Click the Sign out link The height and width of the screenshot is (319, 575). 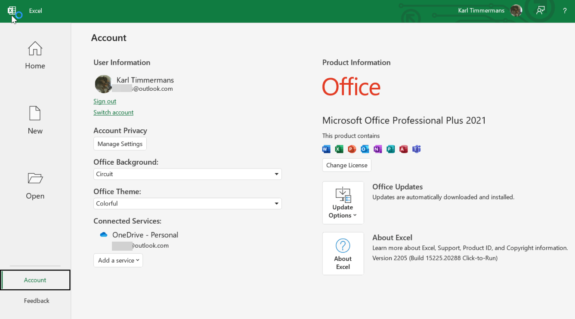point(105,101)
